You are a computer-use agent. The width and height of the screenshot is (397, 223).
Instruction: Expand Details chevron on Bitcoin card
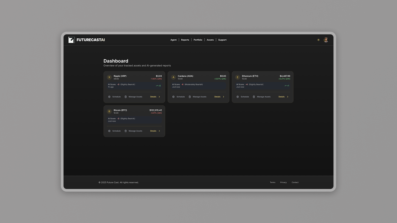(x=159, y=131)
